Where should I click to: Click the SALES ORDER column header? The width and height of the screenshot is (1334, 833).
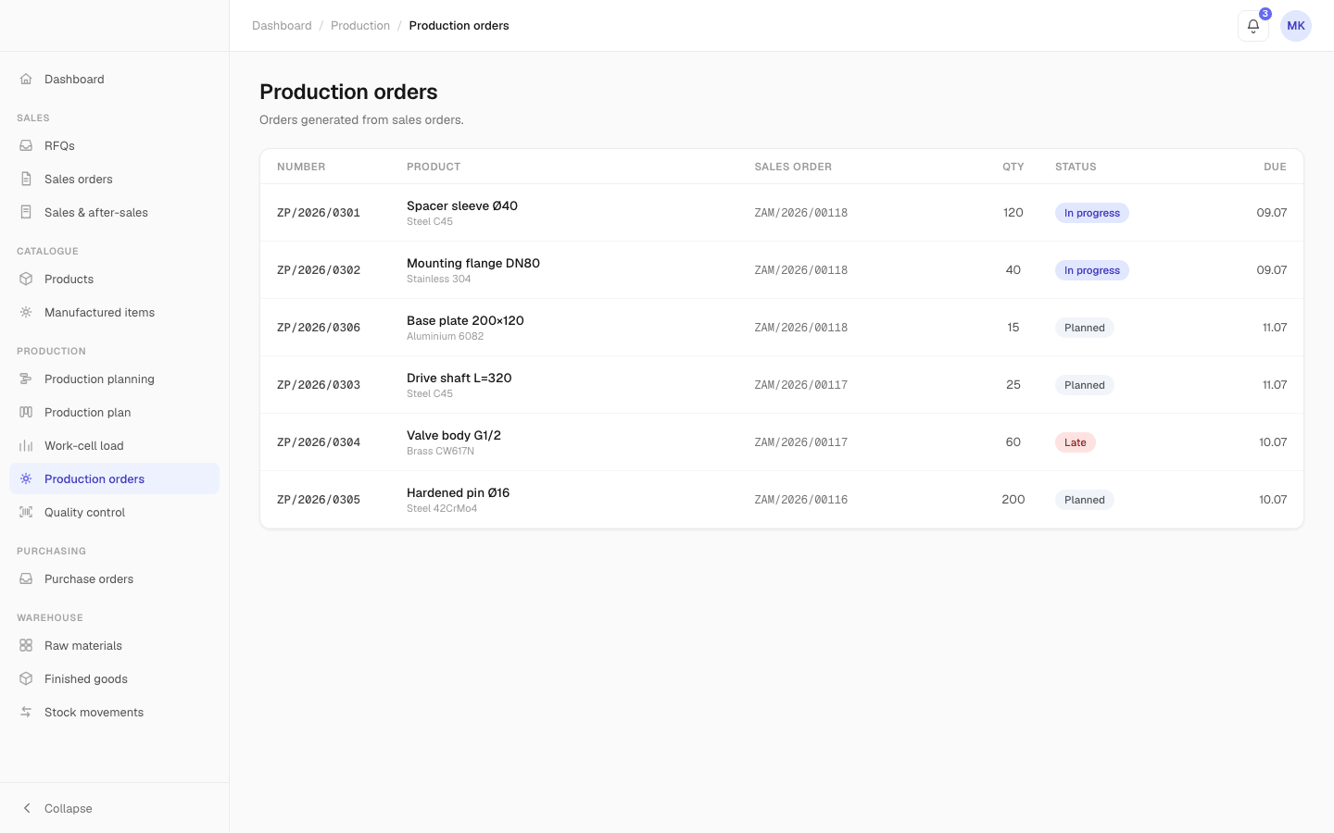tap(793, 167)
